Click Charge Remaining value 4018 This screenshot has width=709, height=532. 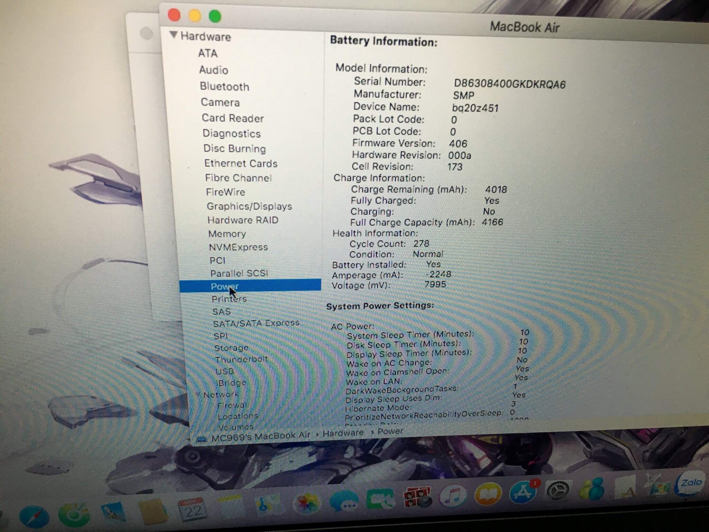tap(496, 189)
